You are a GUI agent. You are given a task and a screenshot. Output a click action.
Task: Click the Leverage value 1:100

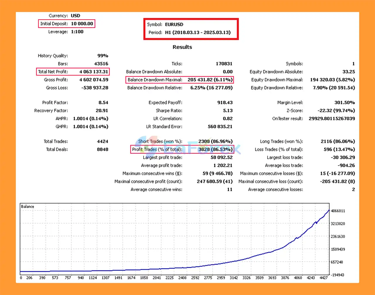(x=77, y=32)
